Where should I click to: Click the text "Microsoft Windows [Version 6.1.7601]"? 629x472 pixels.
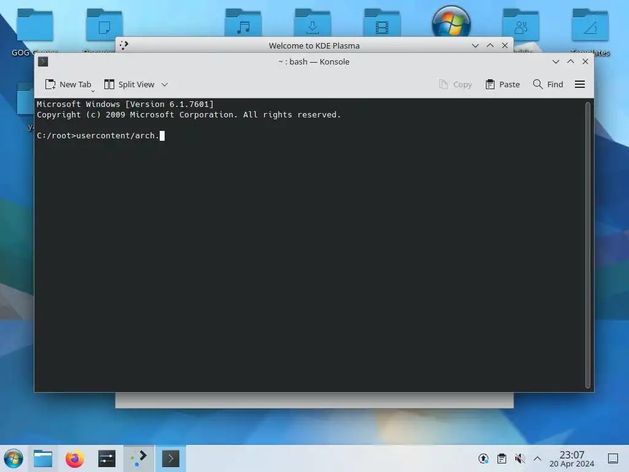coord(125,104)
